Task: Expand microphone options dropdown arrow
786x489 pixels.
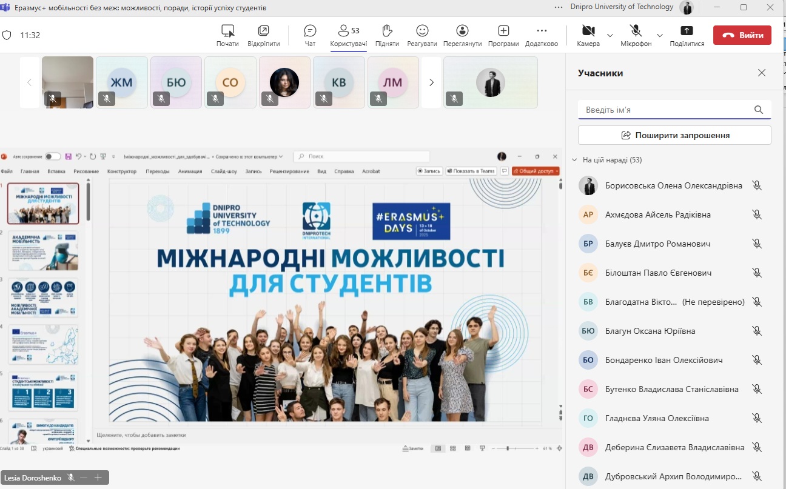Action: click(x=660, y=35)
